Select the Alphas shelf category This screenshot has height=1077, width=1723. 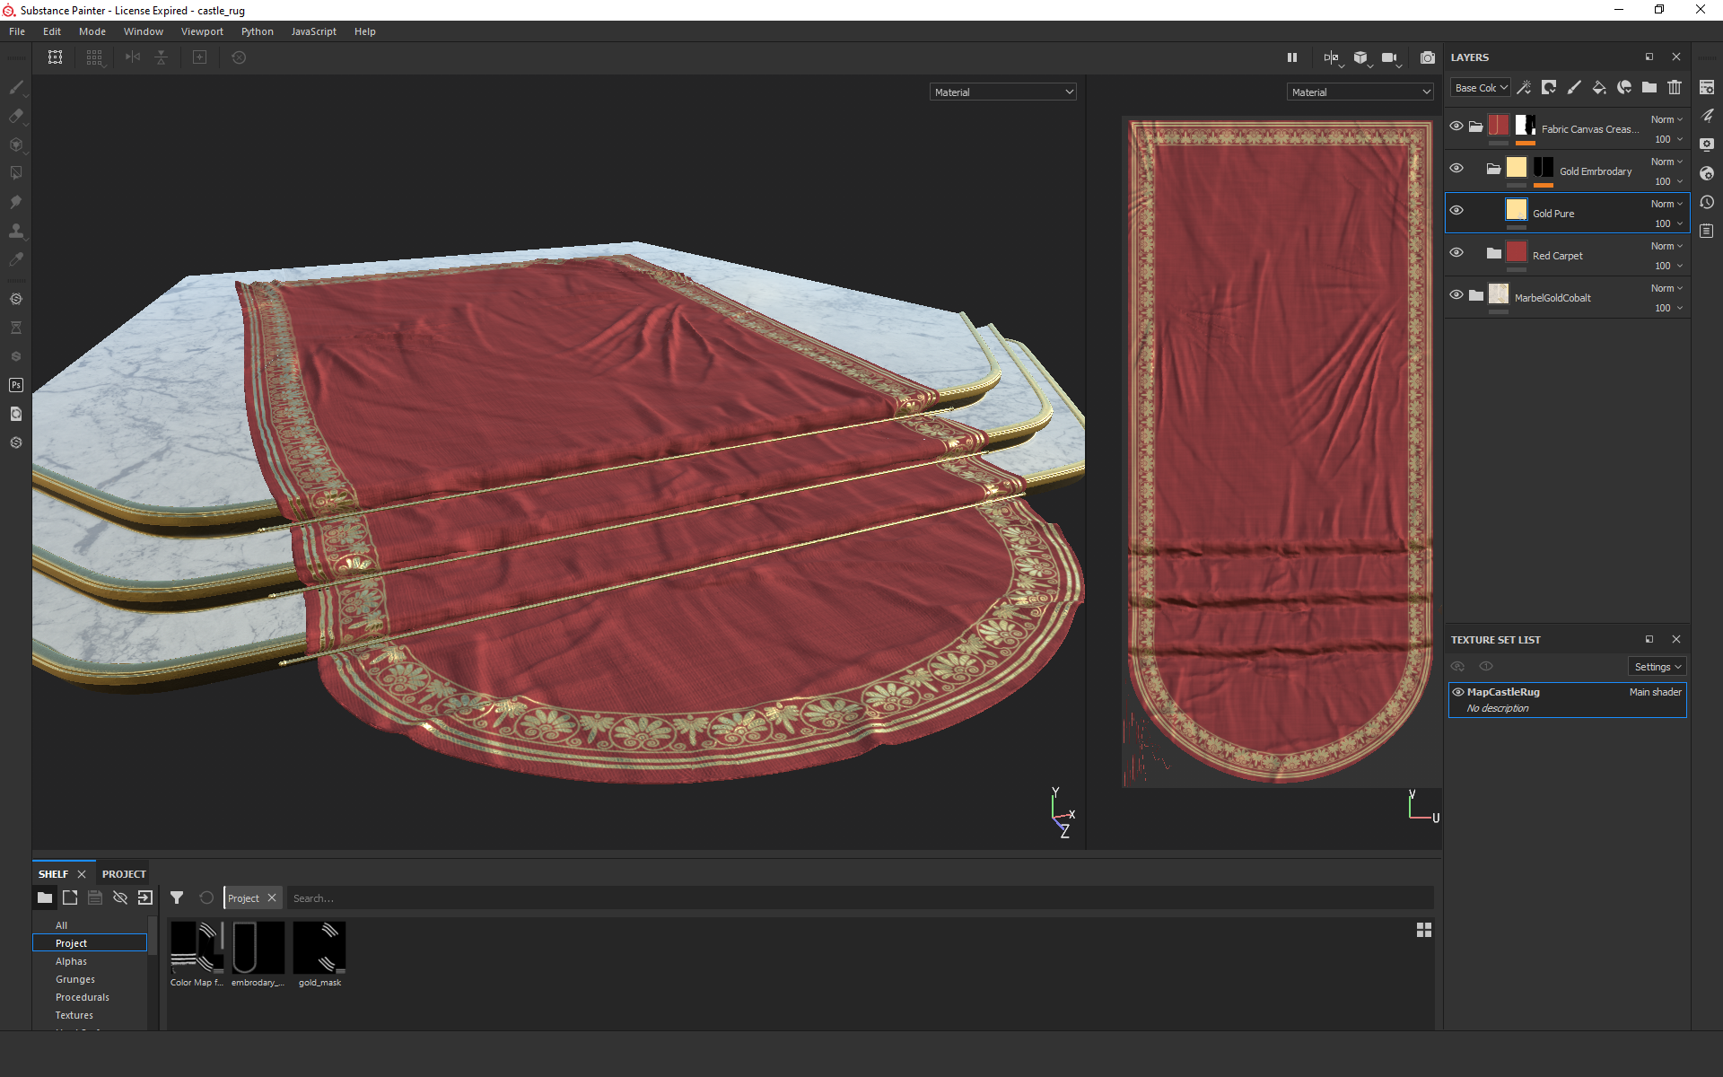[x=71, y=961]
